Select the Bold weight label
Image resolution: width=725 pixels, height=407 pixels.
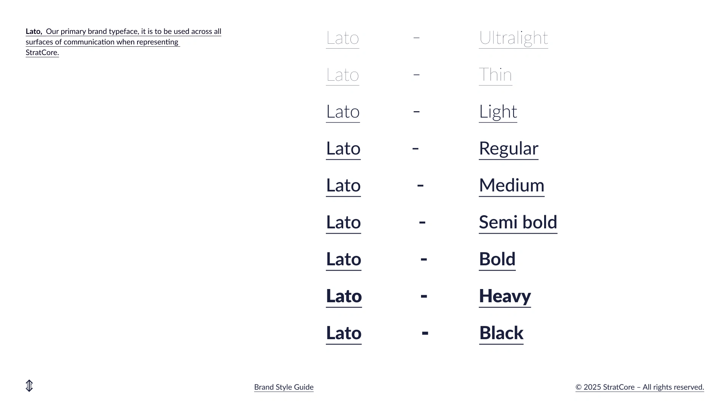coord(497,260)
